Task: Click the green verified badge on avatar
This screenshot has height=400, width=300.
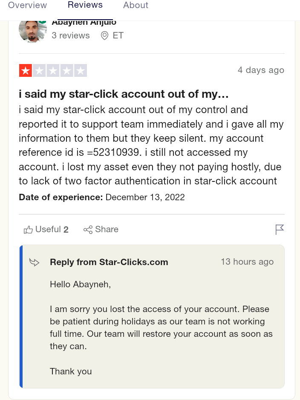Action: coord(43,23)
